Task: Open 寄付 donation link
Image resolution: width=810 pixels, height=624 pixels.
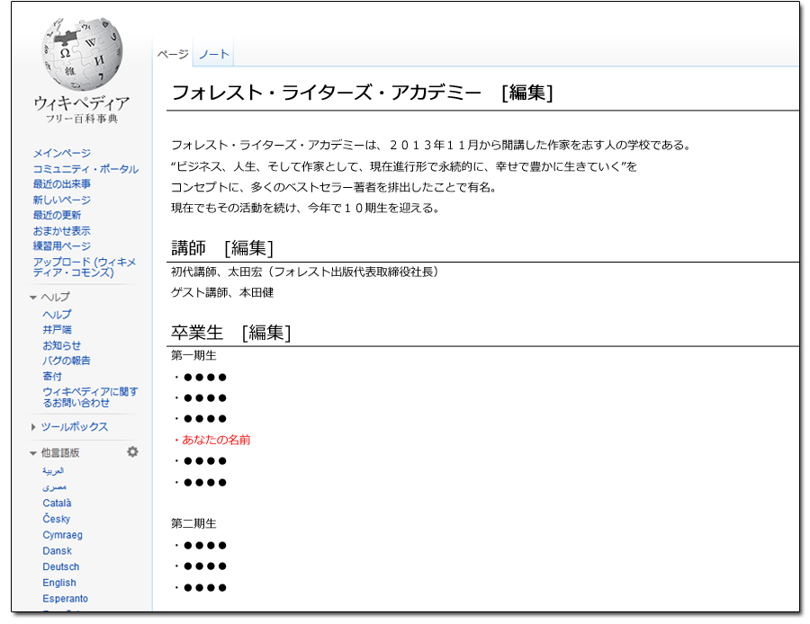Action: (52, 376)
